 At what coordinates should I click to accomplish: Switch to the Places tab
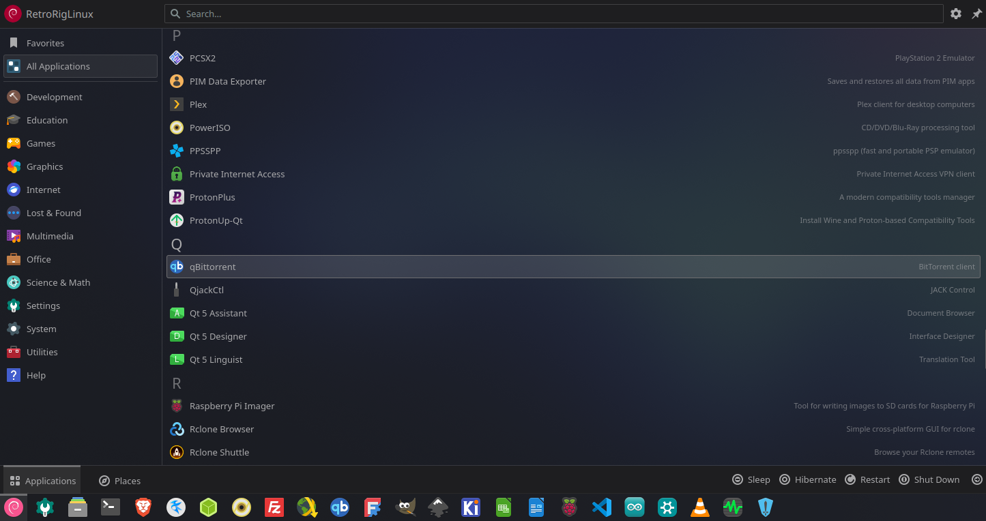120,480
